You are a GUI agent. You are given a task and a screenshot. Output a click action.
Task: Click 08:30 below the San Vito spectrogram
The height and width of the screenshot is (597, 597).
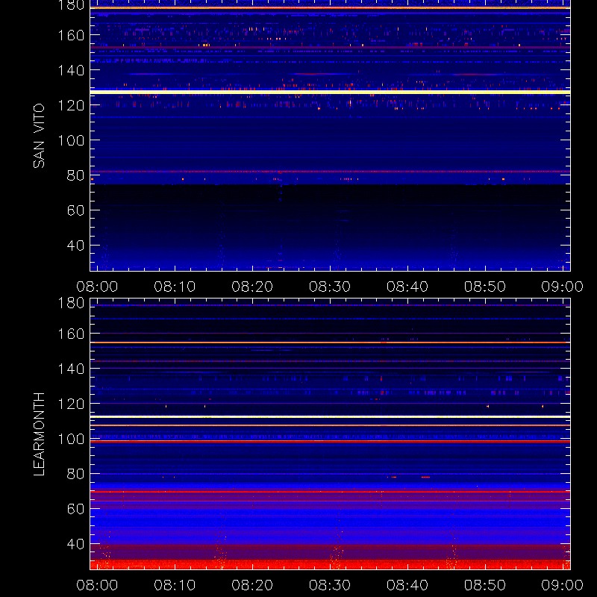point(330,287)
